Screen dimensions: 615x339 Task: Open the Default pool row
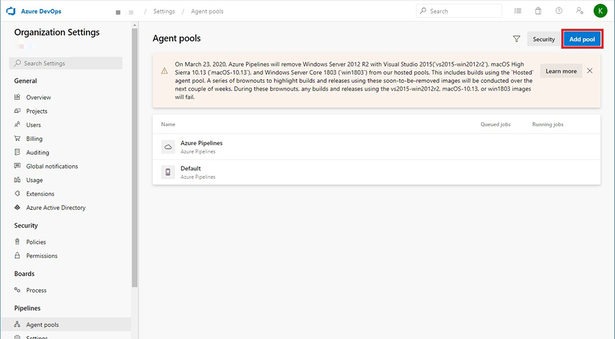(376, 172)
